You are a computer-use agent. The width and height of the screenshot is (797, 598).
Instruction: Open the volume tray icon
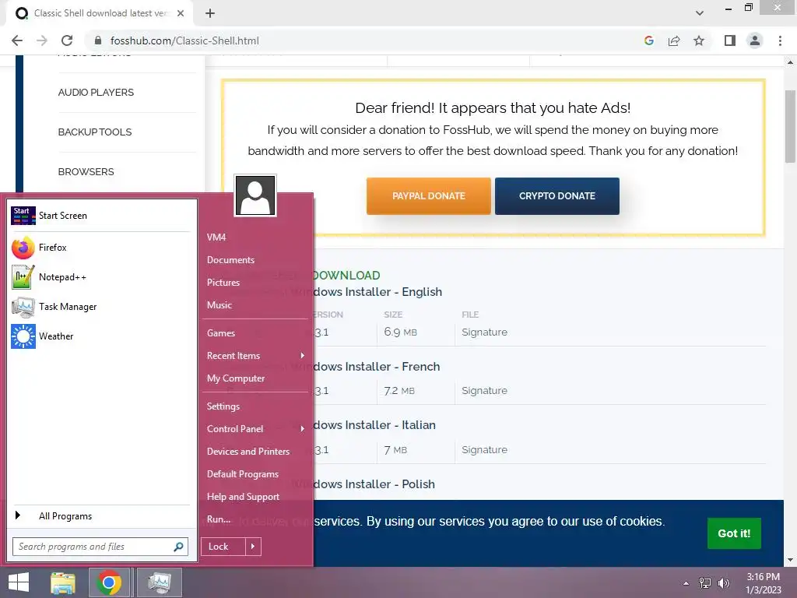click(x=724, y=583)
